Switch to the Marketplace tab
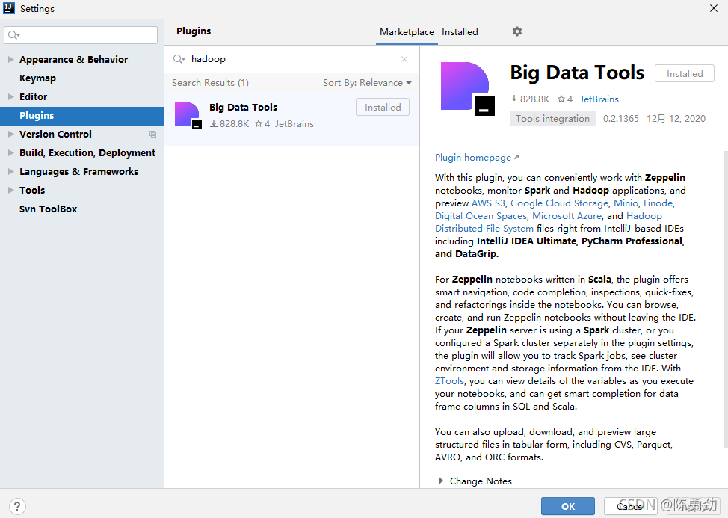728x518 pixels. 407,31
